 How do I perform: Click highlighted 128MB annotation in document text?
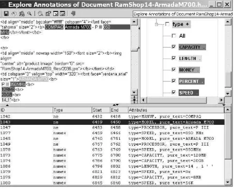[x=8, y=90]
